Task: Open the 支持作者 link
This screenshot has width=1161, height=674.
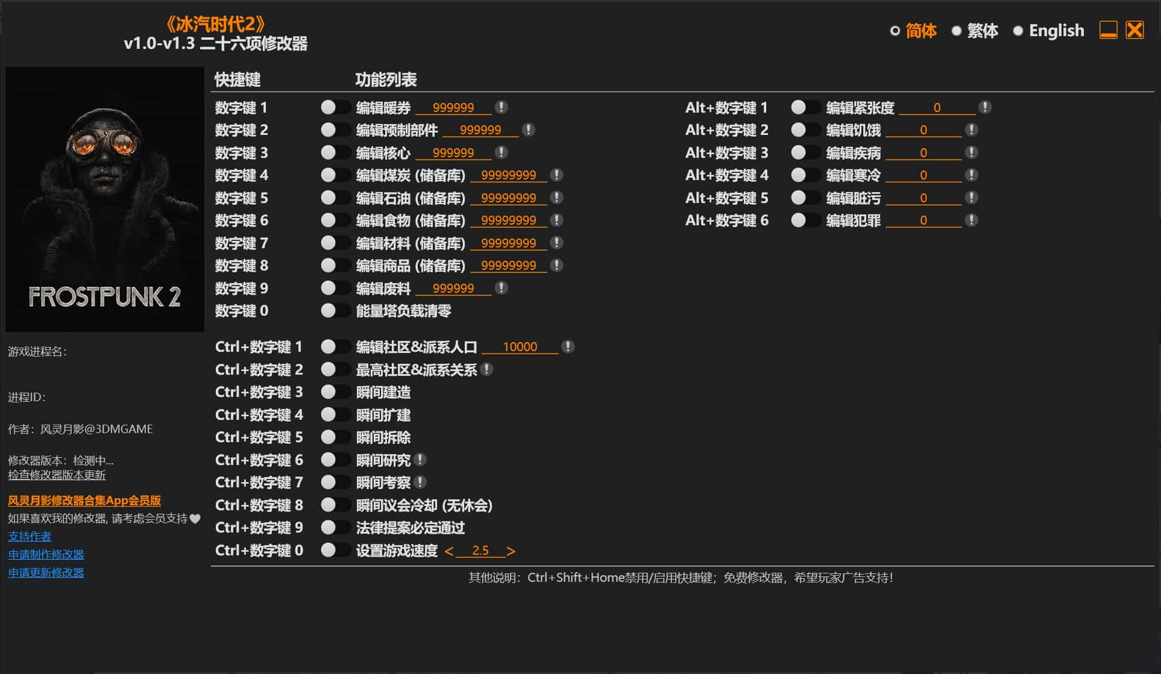Action: [30, 536]
